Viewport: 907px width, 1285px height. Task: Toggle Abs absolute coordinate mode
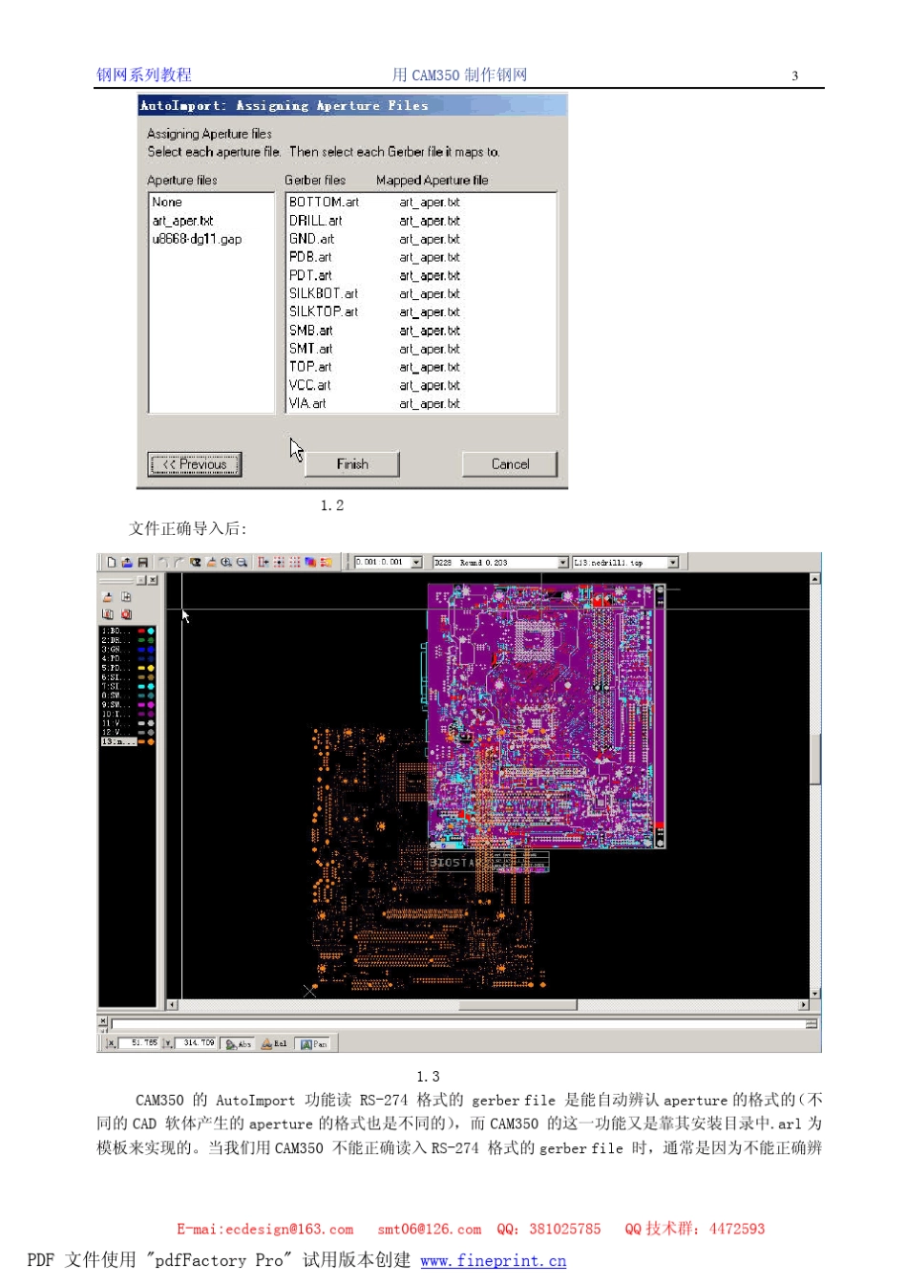tap(238, 1043)
